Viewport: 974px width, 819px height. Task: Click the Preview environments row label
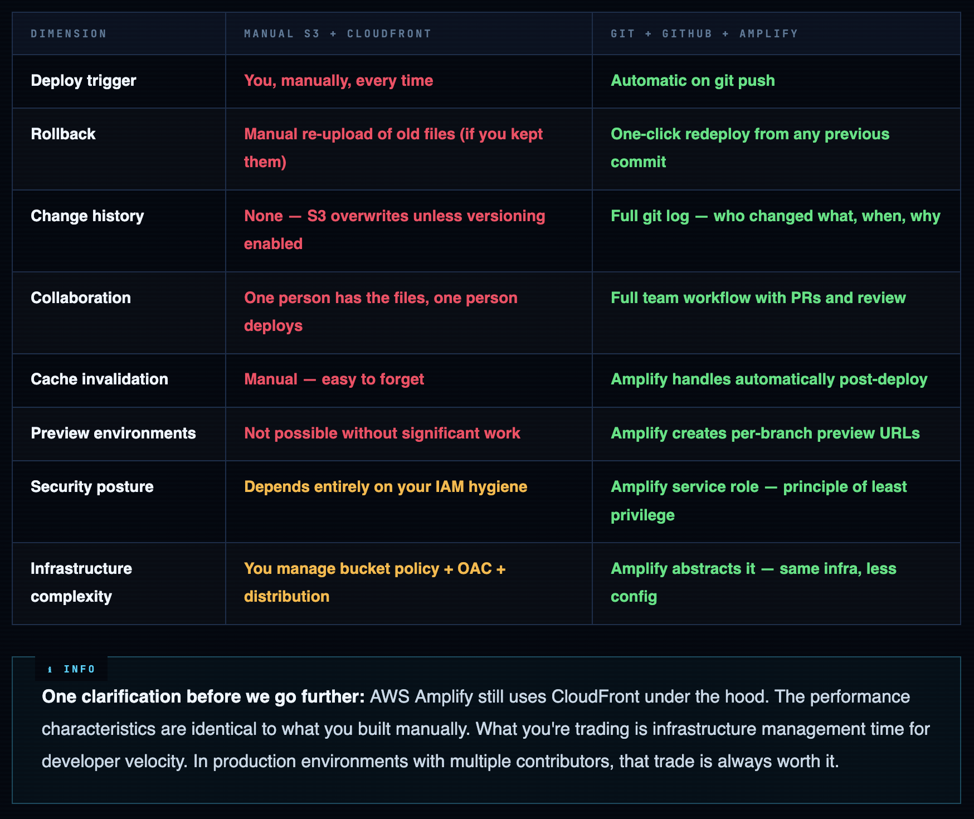coord(113,433)
